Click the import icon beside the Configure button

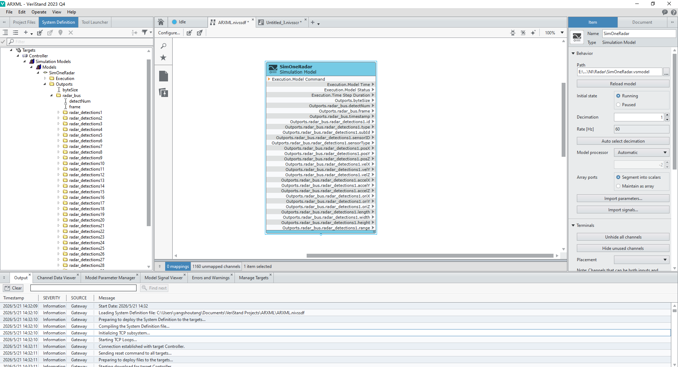190,33
